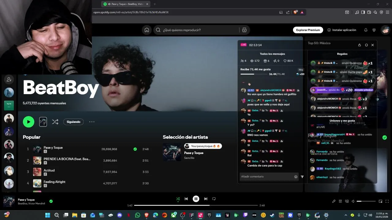Open Spotify notifications bell
Screen dimensions: 392x220
[x=366, y=30]
